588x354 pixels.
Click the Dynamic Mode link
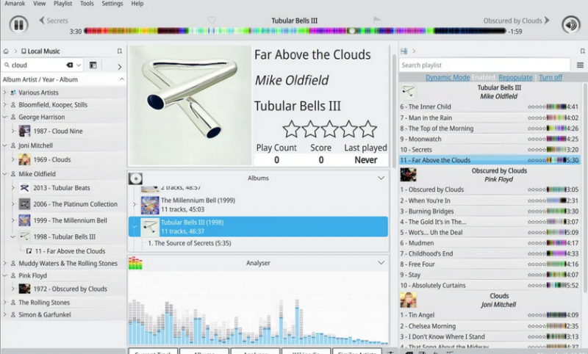coord(448,78)
